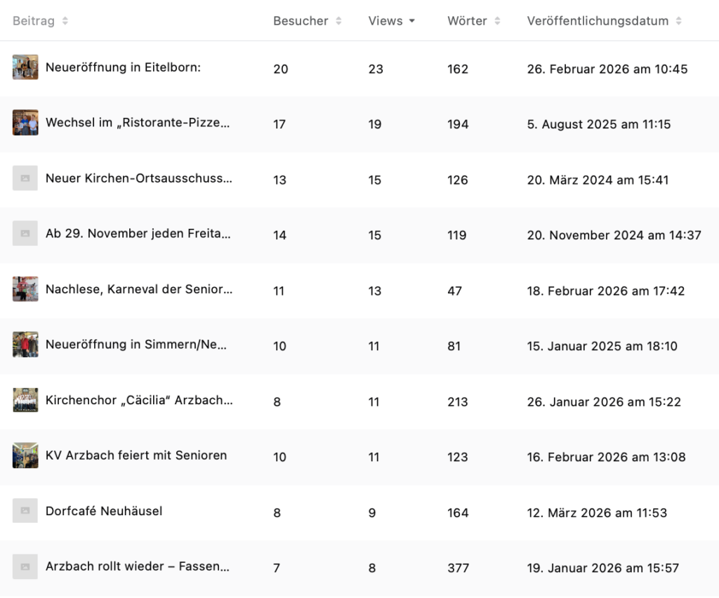
Task: Open the Neueröffnung in Simmern/Ne… post
Action: 136,345
